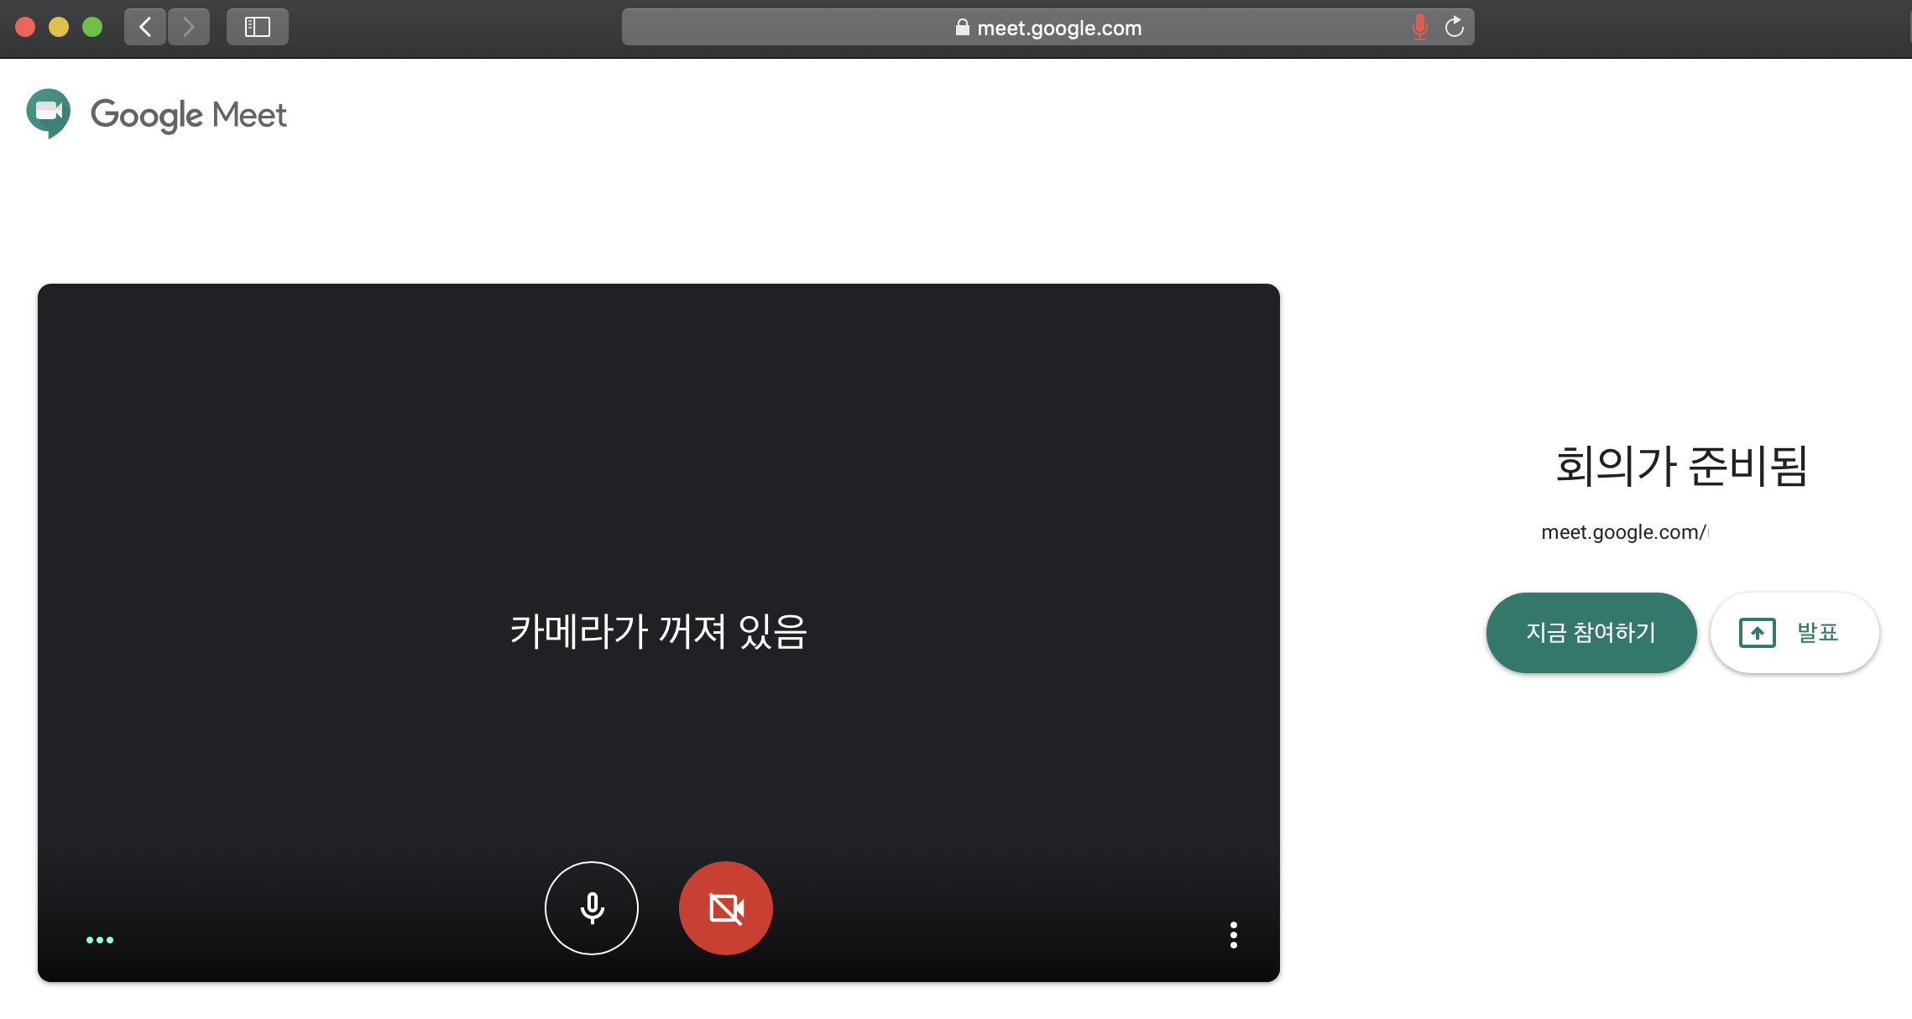
Task: Click the 지금 참여하기 join button
Action: [x=1591, y=632]
